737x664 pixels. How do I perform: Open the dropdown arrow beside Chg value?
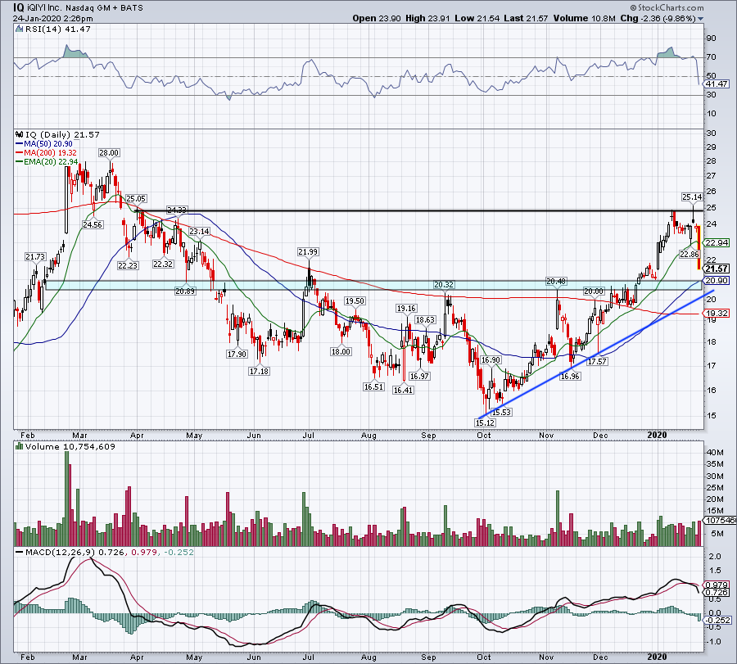pyautogui.click(x=700, y=19)
